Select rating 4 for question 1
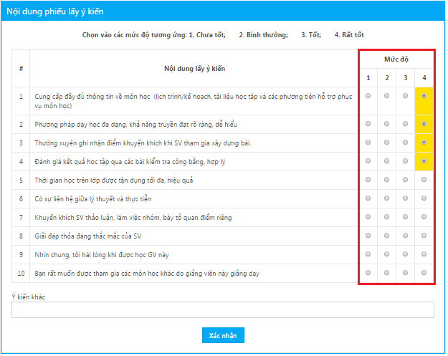Image resolution: width=448 pixels, height=356 pixels. (x=424, y=96)
